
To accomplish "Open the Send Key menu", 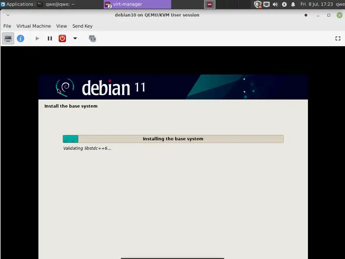I will click(x=83, y=26).
